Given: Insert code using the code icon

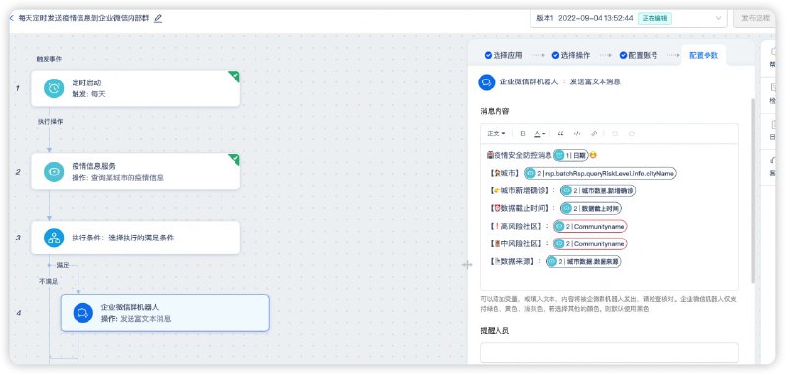Looking at the screenshot, I should 577,134.
